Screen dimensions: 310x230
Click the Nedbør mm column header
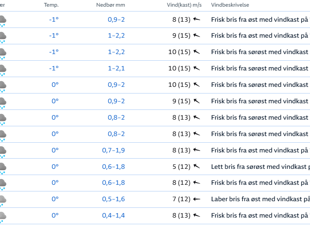pos(111,5)
